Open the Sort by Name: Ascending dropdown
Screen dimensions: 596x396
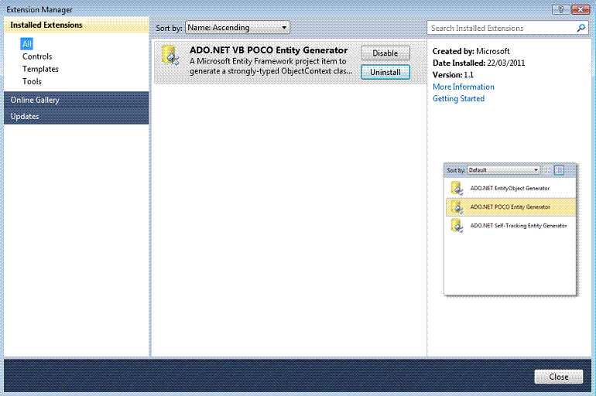tap(238, 28)
